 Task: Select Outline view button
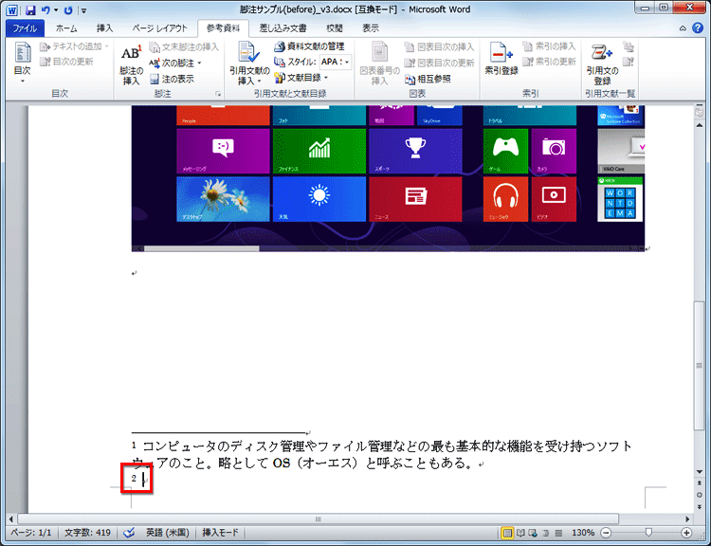tap(546, 533)
